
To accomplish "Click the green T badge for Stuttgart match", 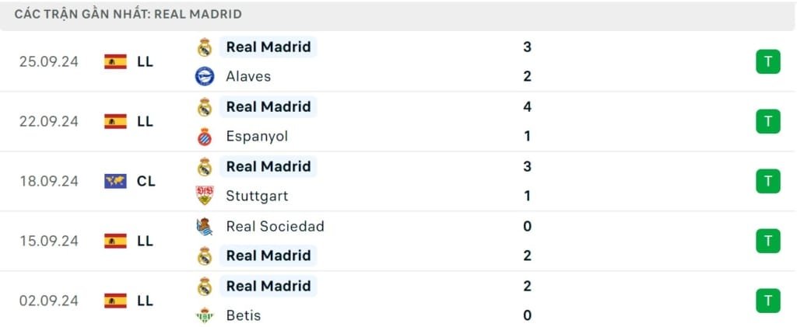I will (767, 181).
